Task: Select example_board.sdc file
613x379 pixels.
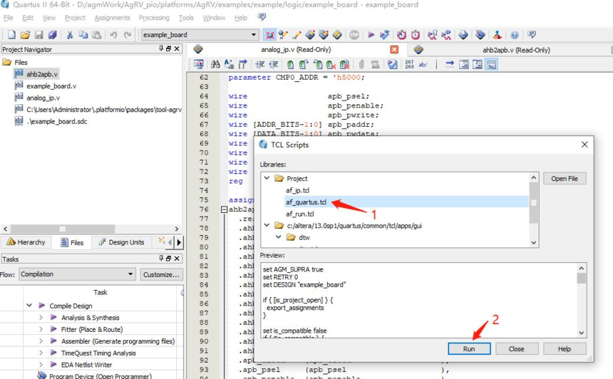Action: [x=57, y=122]
